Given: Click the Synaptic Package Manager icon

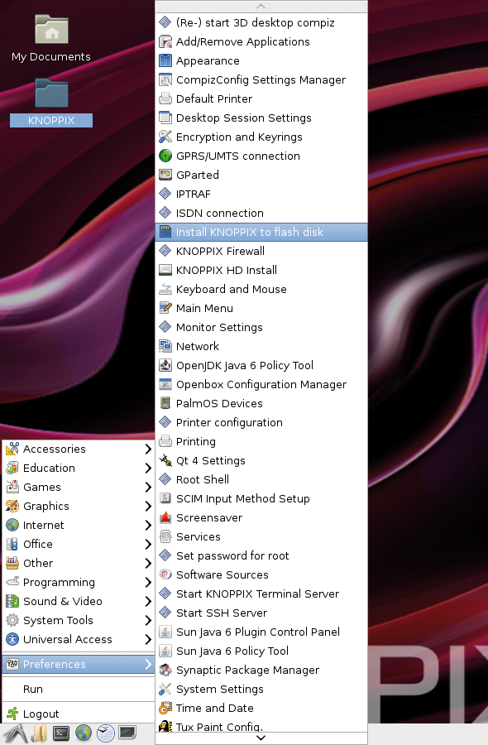Looking at the screenshot, I should pos(165,670).
